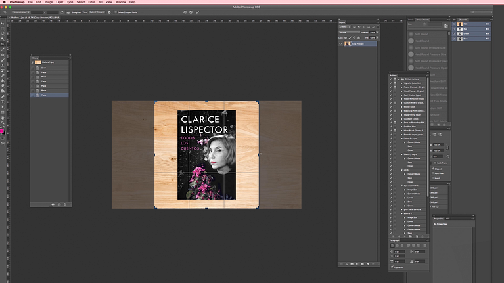Select the Zoom tool in toolbar
The width and height of the screenshot is (504, 283).
pos(3,123)
